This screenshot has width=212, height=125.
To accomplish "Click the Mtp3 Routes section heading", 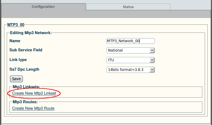I will (x=25, y=102).
